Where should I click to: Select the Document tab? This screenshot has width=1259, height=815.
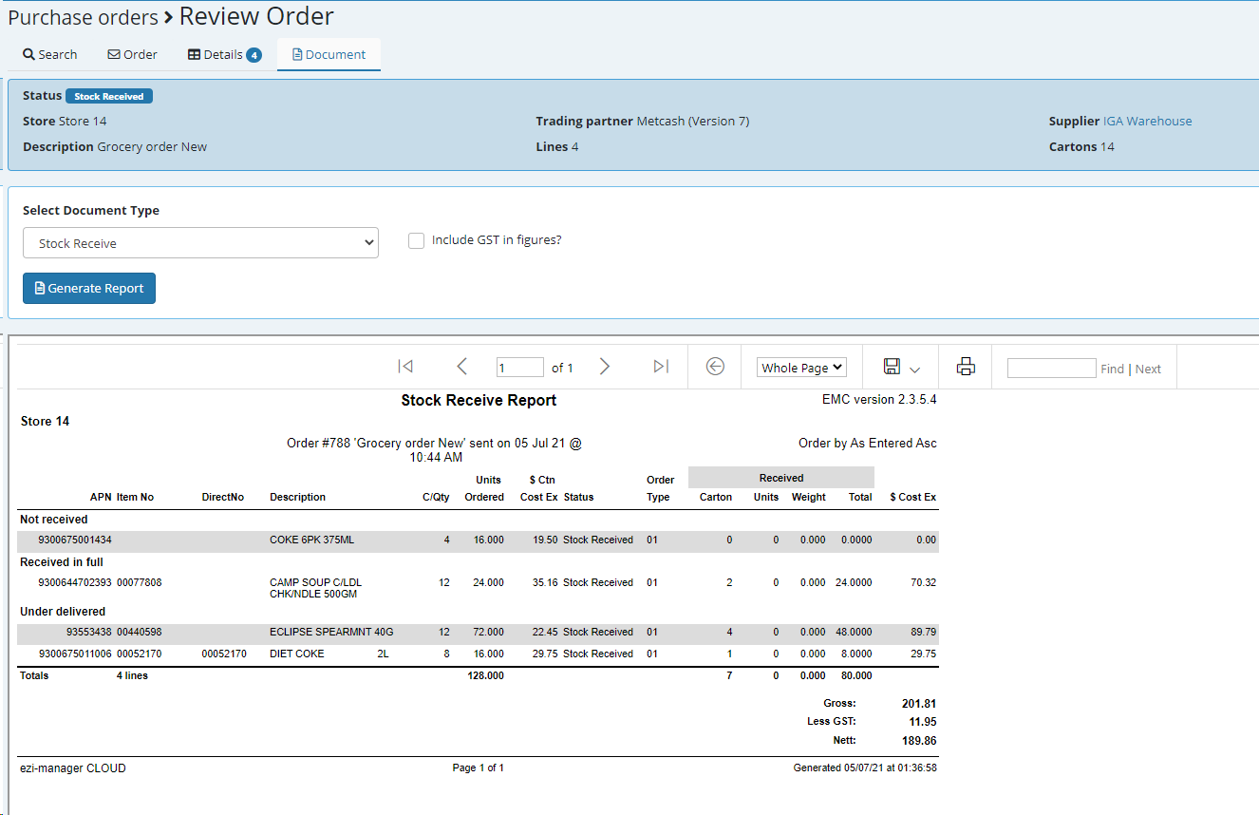[x=329, y=54]
